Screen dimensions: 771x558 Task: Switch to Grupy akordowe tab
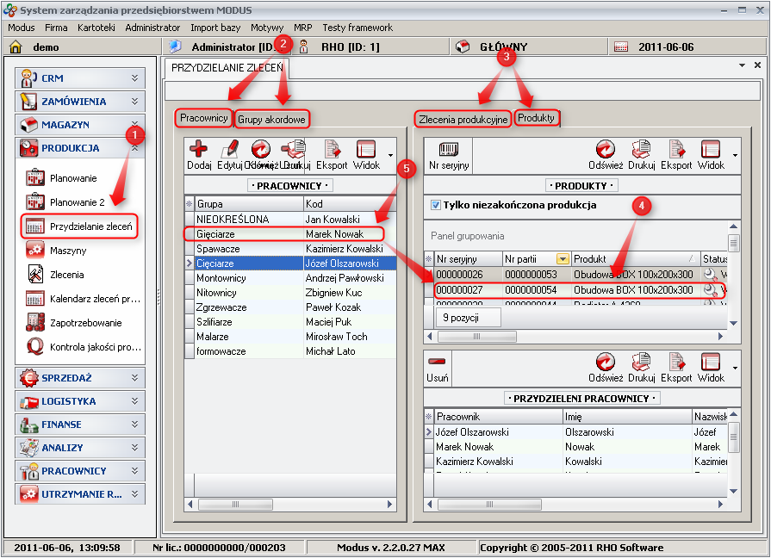(x=271, y=120)
